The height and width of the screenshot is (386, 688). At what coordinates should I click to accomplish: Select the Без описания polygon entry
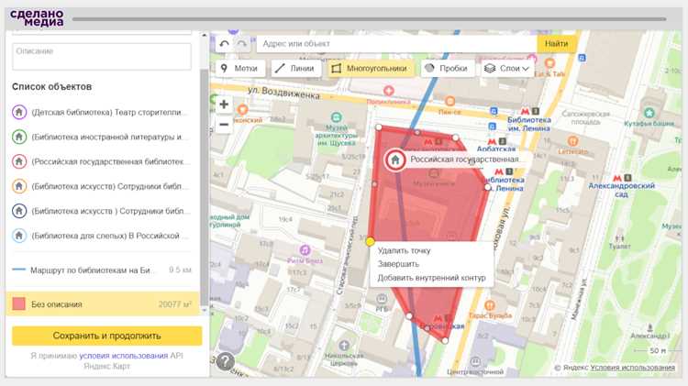point(103,304)
